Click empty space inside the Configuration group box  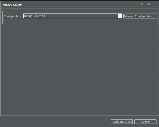point(80,21)
